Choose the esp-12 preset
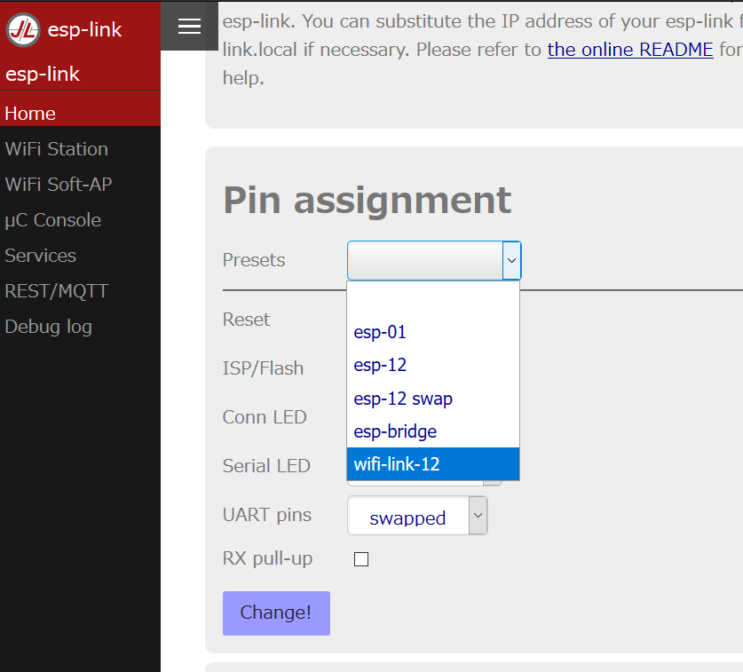 [x=433, y=365]
